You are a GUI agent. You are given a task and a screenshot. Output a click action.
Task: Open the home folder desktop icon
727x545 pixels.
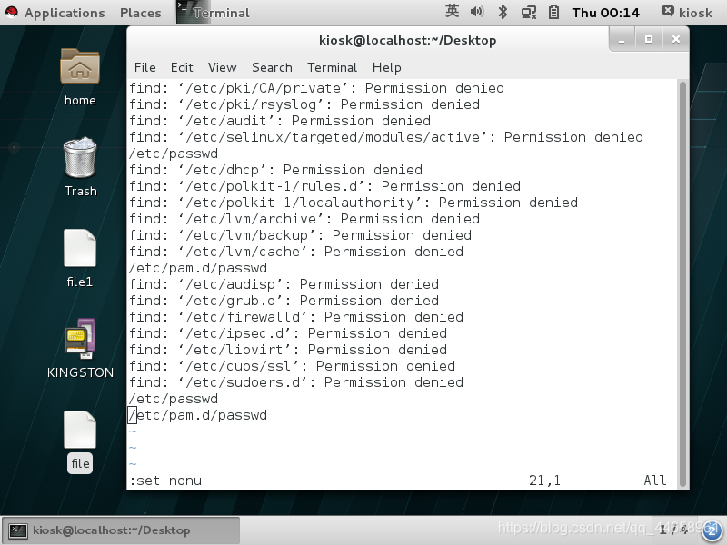(x=80, y=67)
